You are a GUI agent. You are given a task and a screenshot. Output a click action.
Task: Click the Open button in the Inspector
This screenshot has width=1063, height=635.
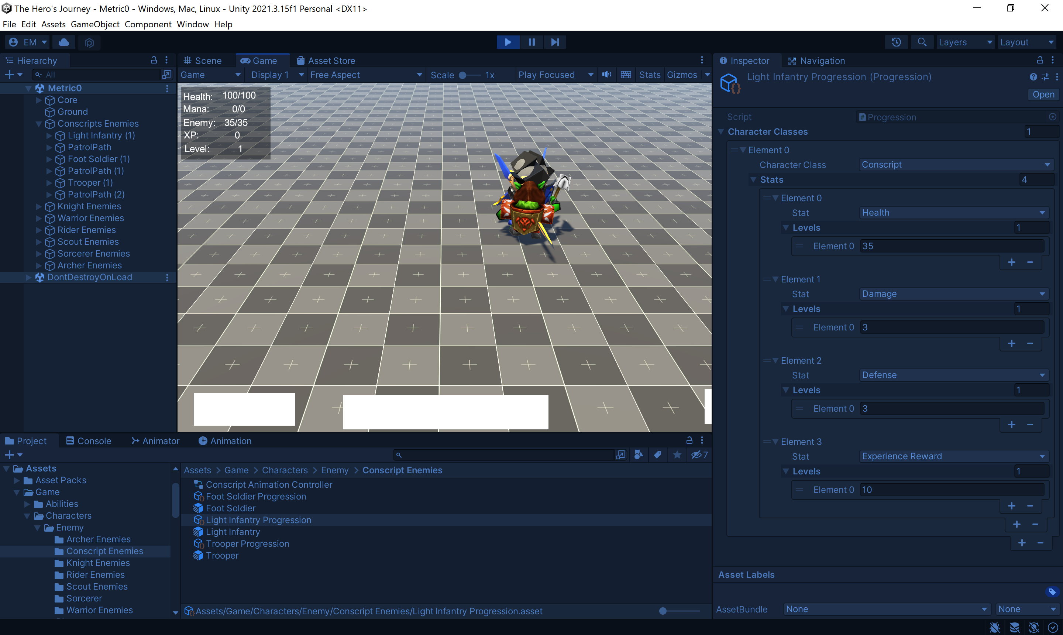1043,94
